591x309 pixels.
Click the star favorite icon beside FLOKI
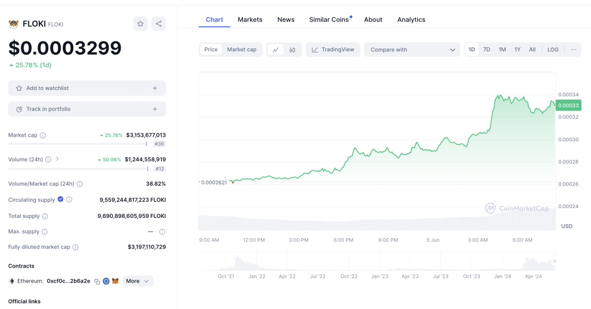tap(140, 24)
